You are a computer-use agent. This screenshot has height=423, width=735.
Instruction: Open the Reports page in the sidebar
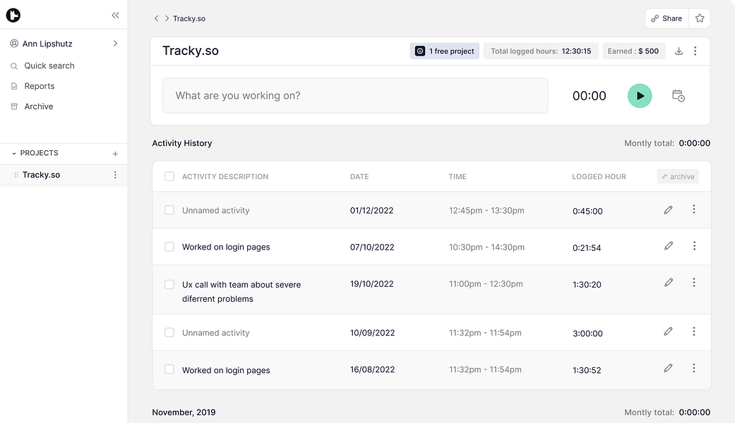[x=40, y=86]
